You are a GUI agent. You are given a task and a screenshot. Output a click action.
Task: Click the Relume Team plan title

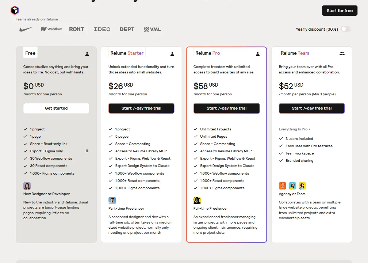point(295,53)
